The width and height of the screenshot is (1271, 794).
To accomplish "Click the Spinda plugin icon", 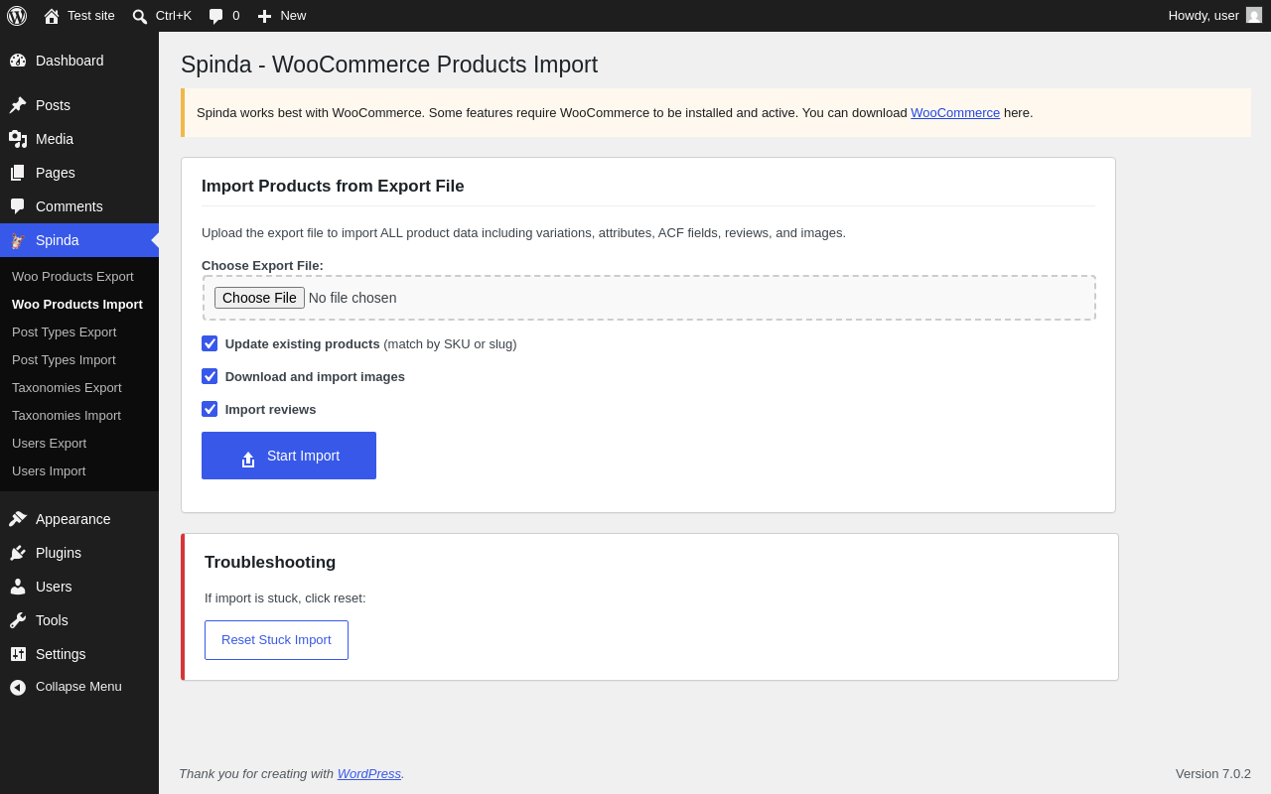I will pyautogui.click(x=18, y=240).
